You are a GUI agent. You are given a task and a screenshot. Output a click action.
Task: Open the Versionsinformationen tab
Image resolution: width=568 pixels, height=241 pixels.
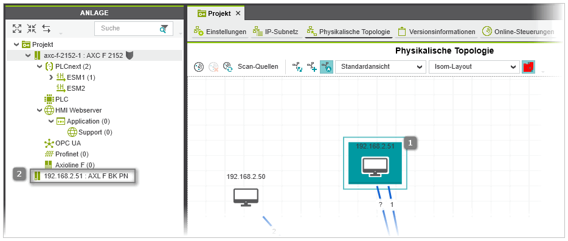click(x=437, y=32)
